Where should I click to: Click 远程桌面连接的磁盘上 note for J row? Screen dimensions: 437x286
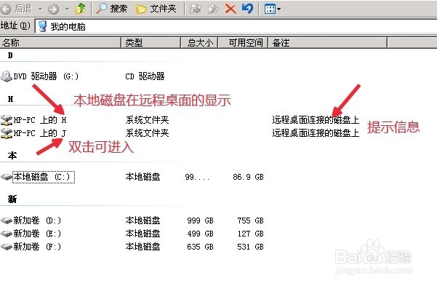(316, 133)
